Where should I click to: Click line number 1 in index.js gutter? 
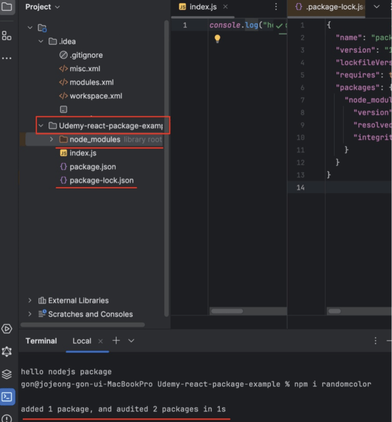[x=185, y=25]
